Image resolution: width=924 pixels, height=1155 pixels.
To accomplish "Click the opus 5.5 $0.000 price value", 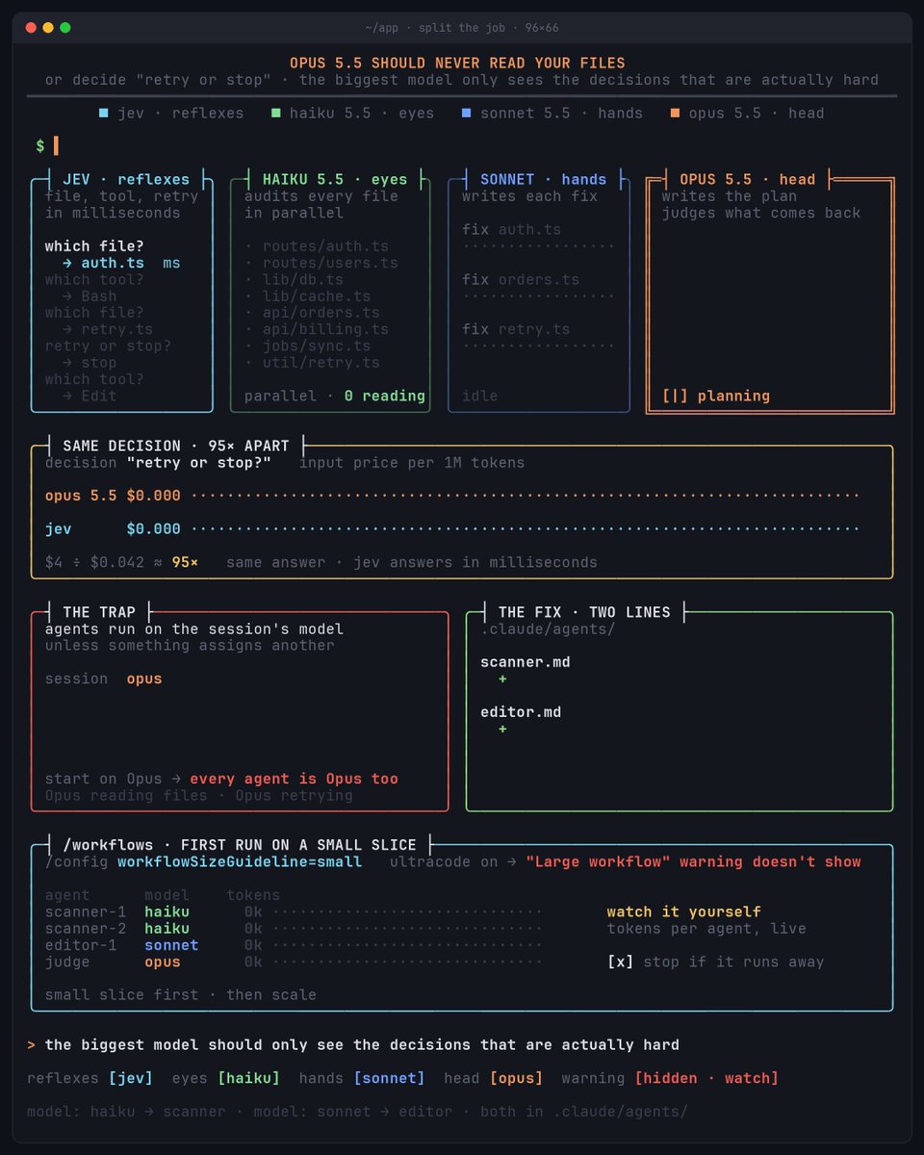I will tap(154, 496).
